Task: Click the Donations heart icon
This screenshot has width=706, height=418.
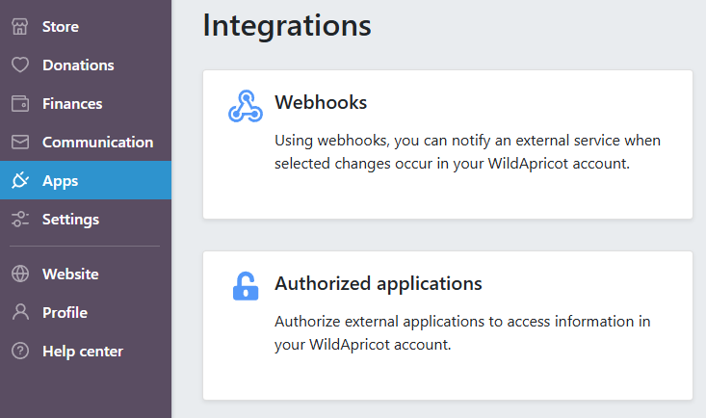Action: pos(20,65)
